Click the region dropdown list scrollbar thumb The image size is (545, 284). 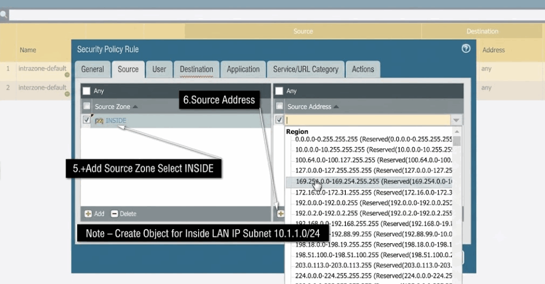pyautogui.click(x=457, y=141)
